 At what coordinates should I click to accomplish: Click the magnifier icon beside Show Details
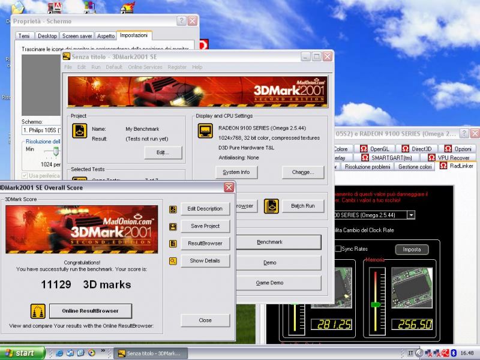click(x=173, y=261)
